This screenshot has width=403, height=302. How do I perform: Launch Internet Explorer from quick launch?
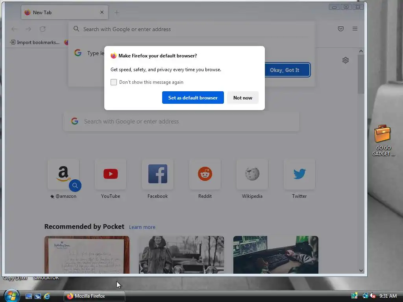tap(47, 296)
